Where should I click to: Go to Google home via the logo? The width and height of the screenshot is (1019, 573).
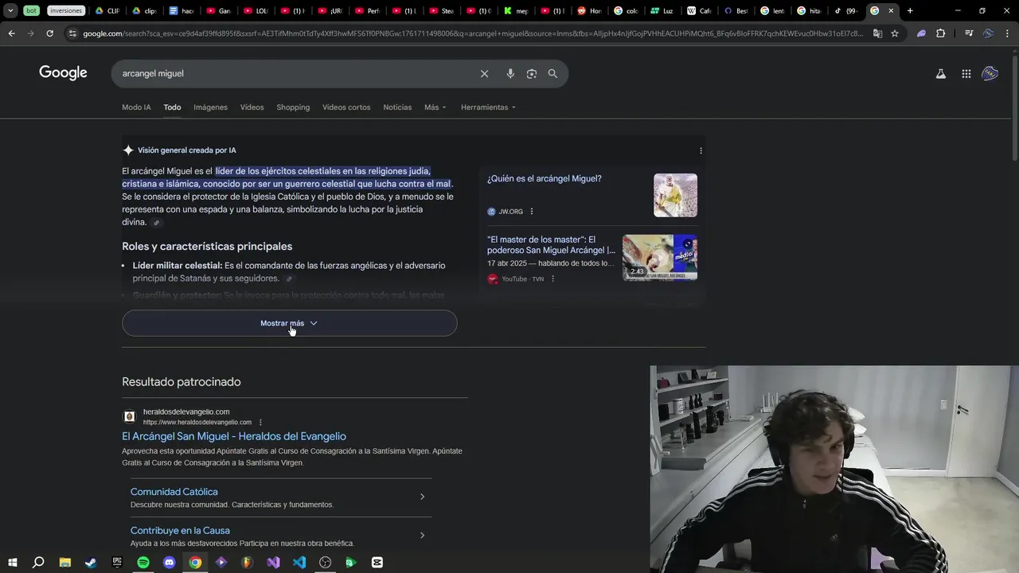pyautogui.click(x=63, y=73)
